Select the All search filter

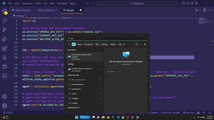pos(74,44)
